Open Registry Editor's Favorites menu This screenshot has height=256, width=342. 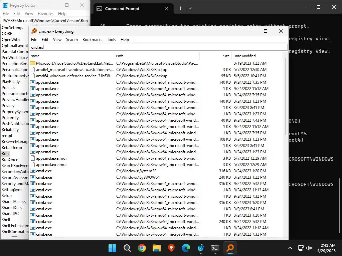(45, 13)
